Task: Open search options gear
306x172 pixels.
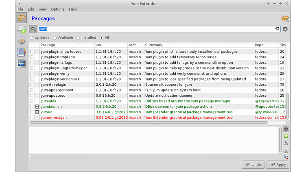Action: pos(285,29)
